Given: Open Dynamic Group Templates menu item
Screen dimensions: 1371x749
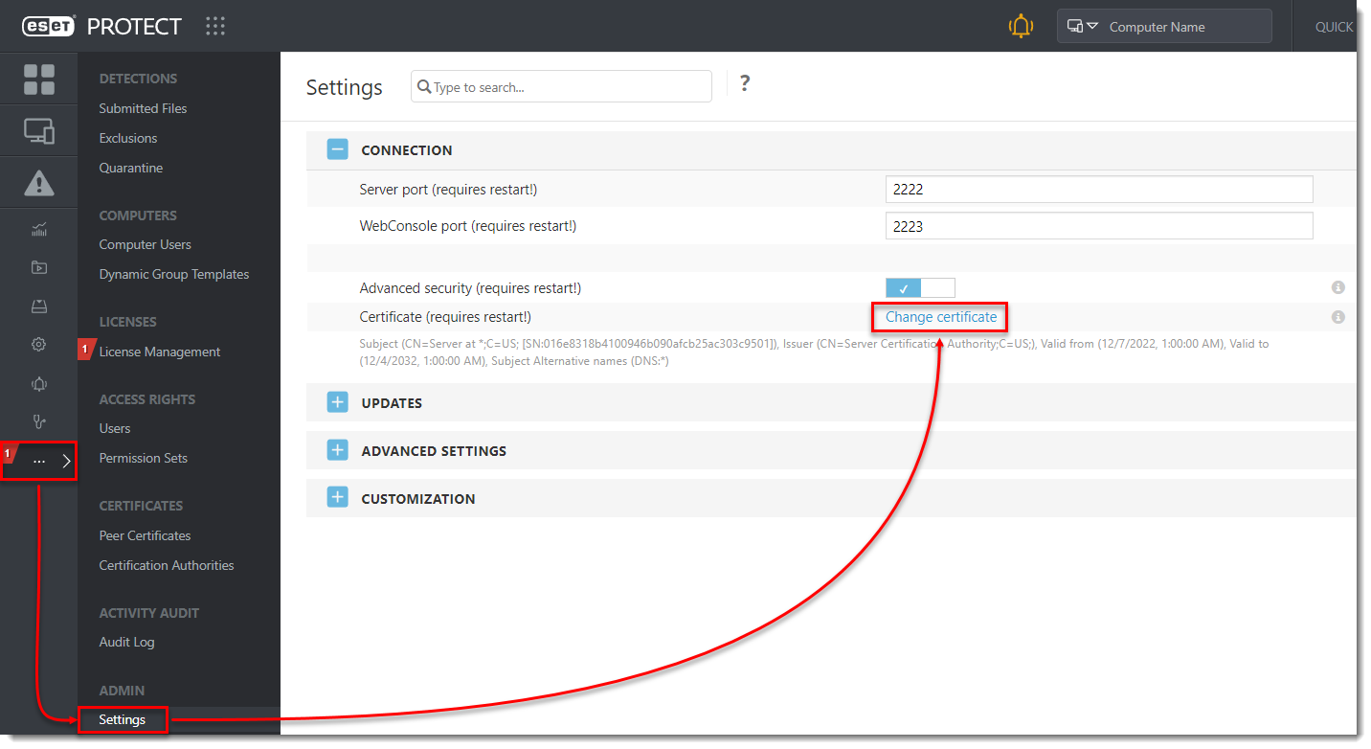Looking at the screenshot, I should (174, 274).
